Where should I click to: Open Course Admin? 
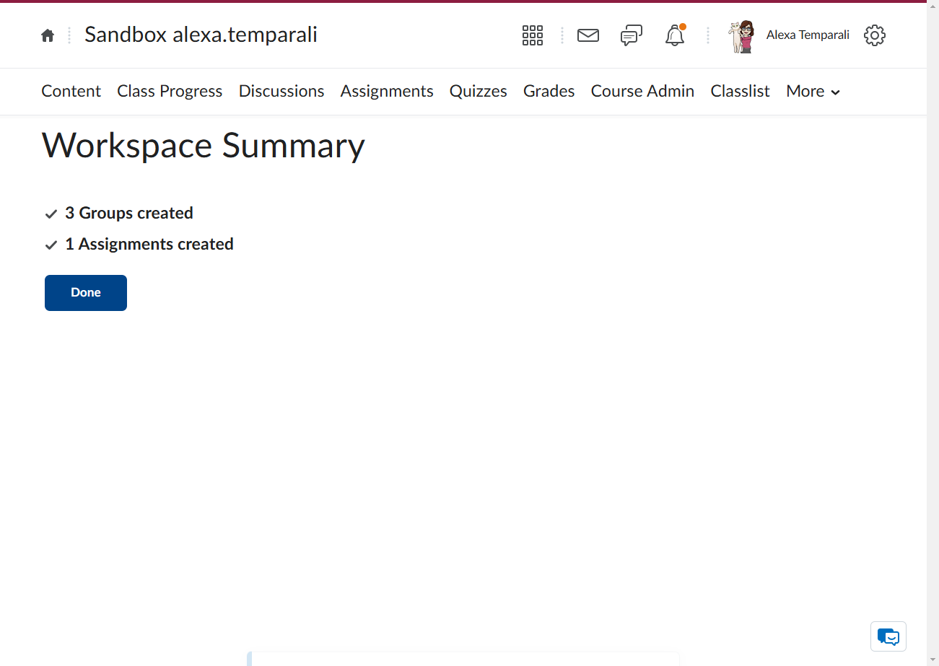click(642, 92)
